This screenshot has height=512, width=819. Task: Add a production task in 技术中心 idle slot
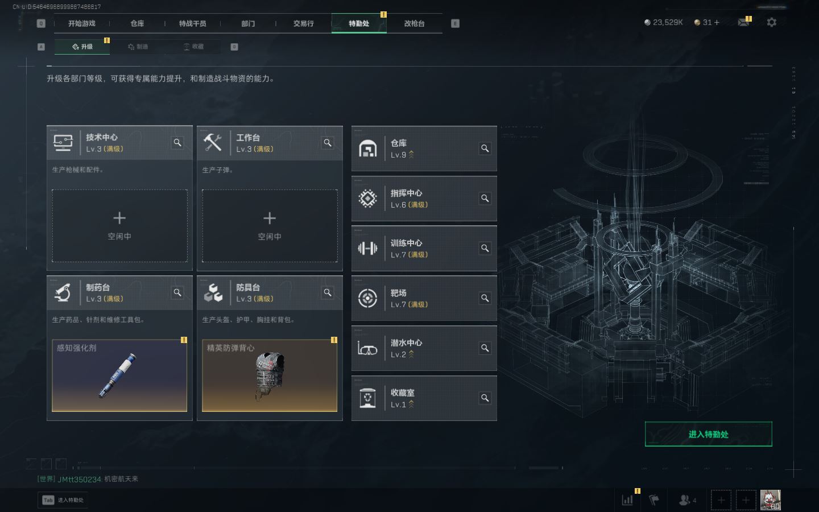pyautogui.click(x=119, y=226)
